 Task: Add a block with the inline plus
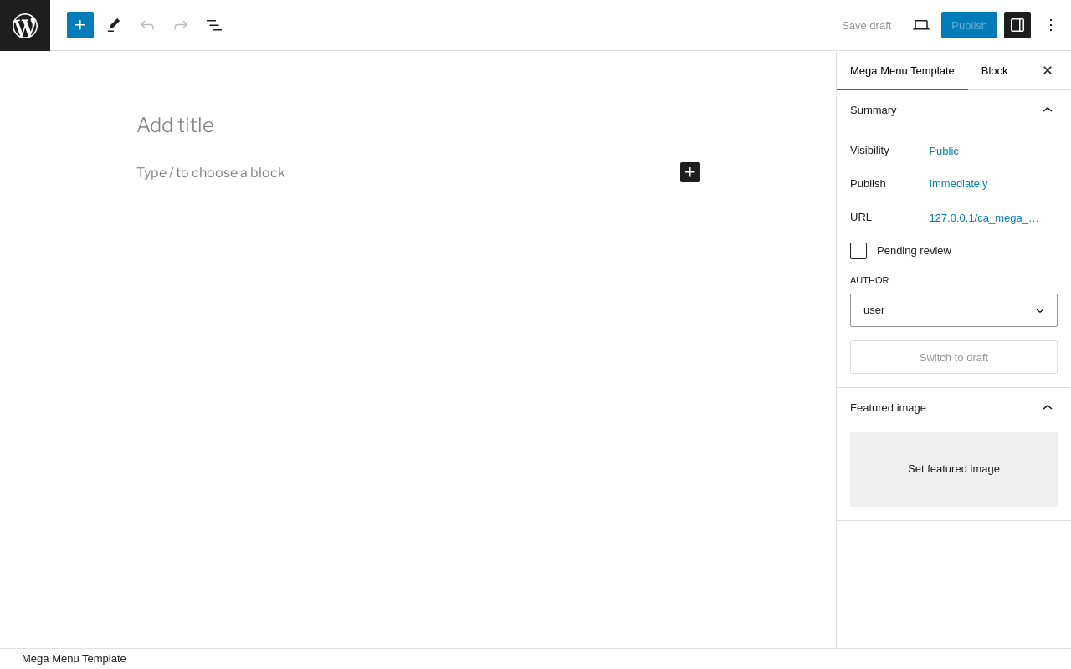point(690,172)
